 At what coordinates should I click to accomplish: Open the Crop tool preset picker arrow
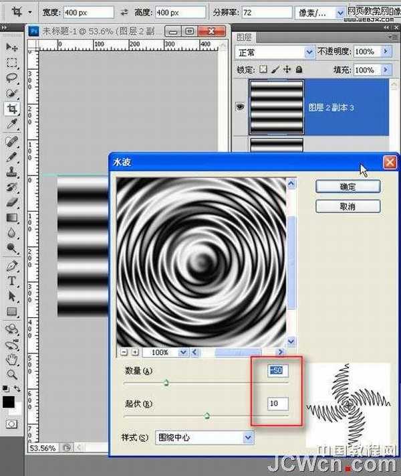pyautogui.click(x=29, y=13)
